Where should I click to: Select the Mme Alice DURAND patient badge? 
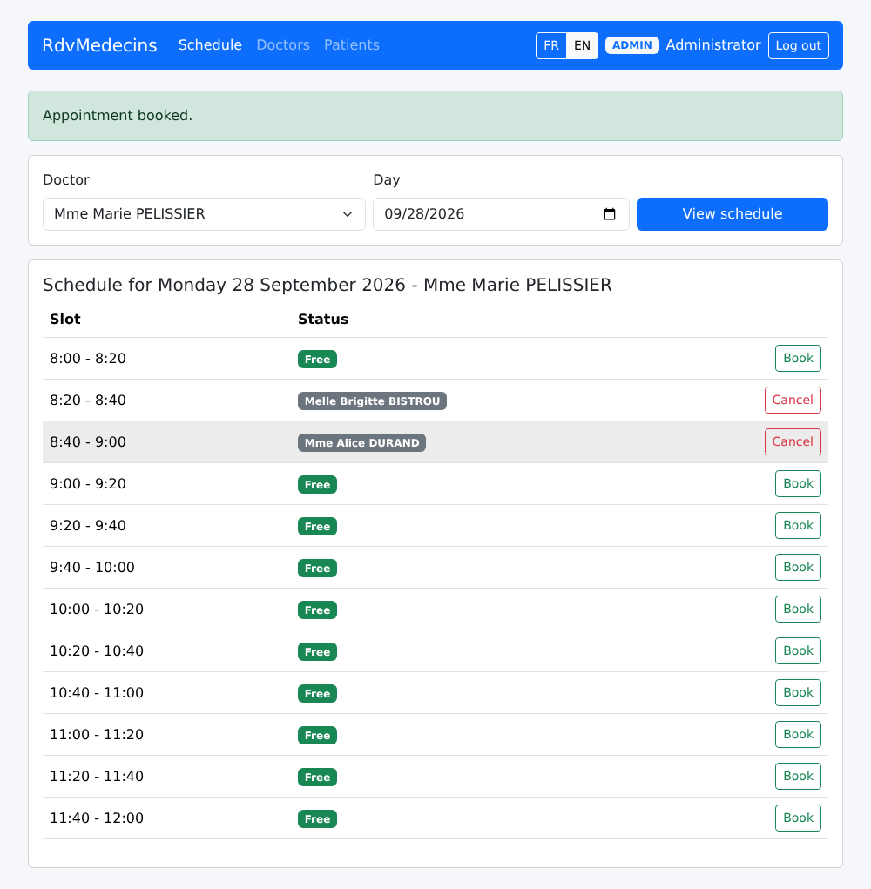coord(361,443)
